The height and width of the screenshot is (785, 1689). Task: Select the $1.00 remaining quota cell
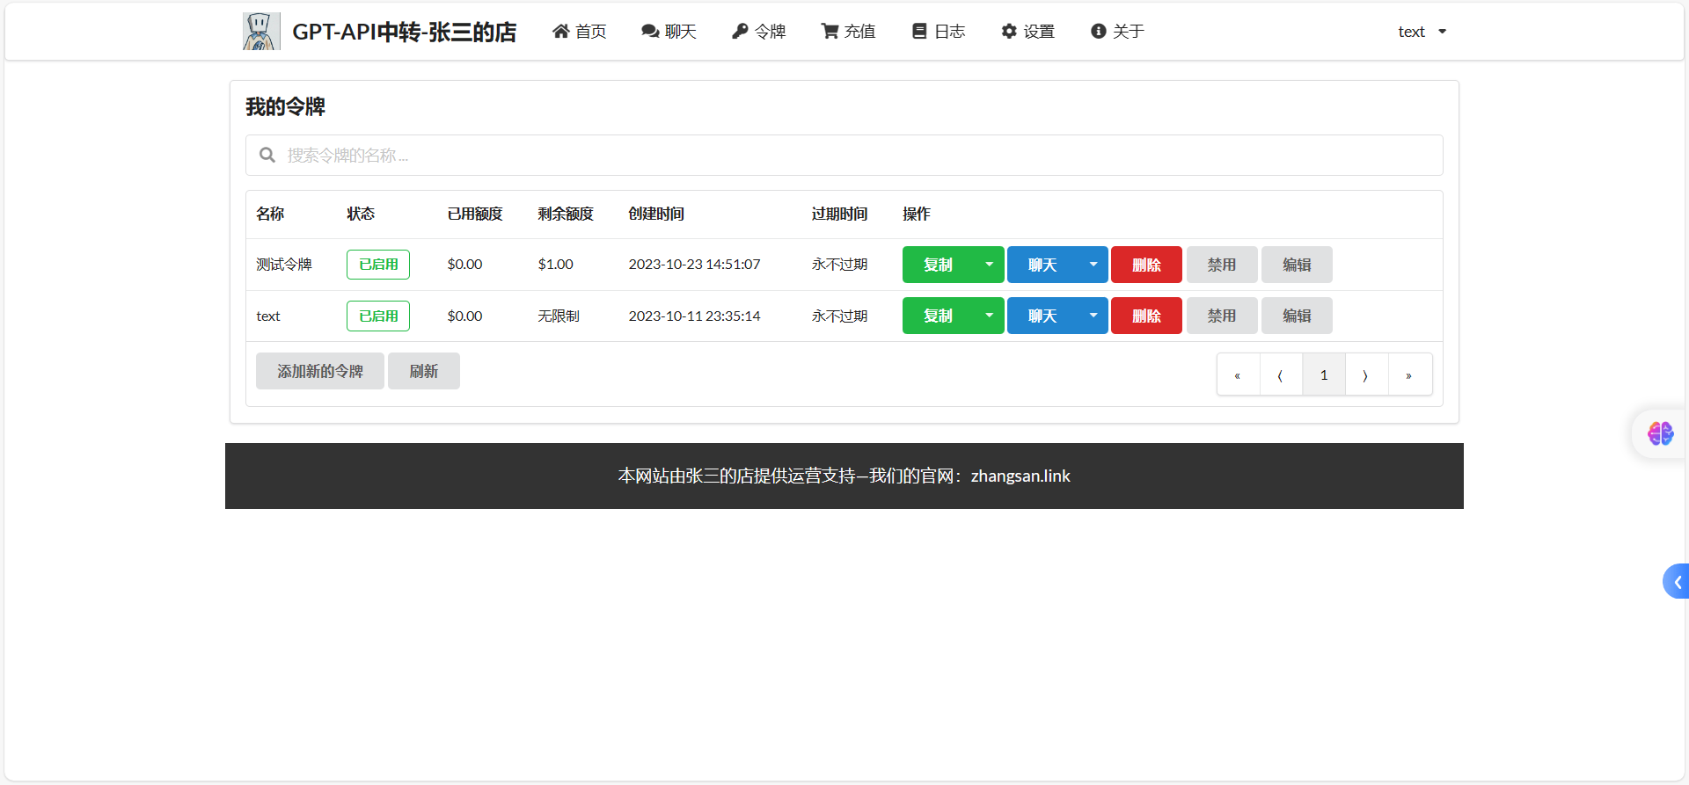point(555,265)
